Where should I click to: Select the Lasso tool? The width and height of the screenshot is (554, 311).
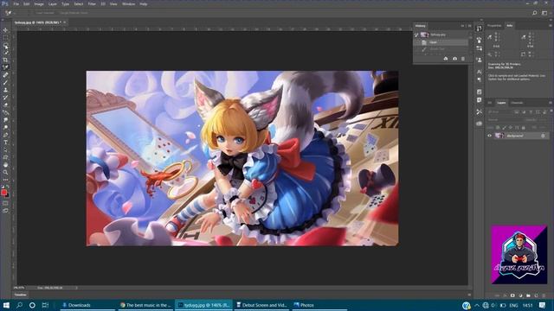(x=5, y=45)
